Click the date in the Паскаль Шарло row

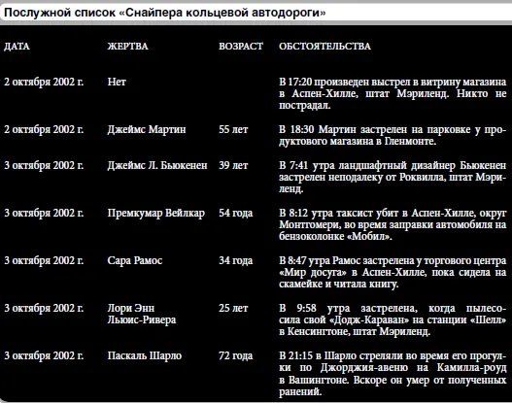coord(44,355)
